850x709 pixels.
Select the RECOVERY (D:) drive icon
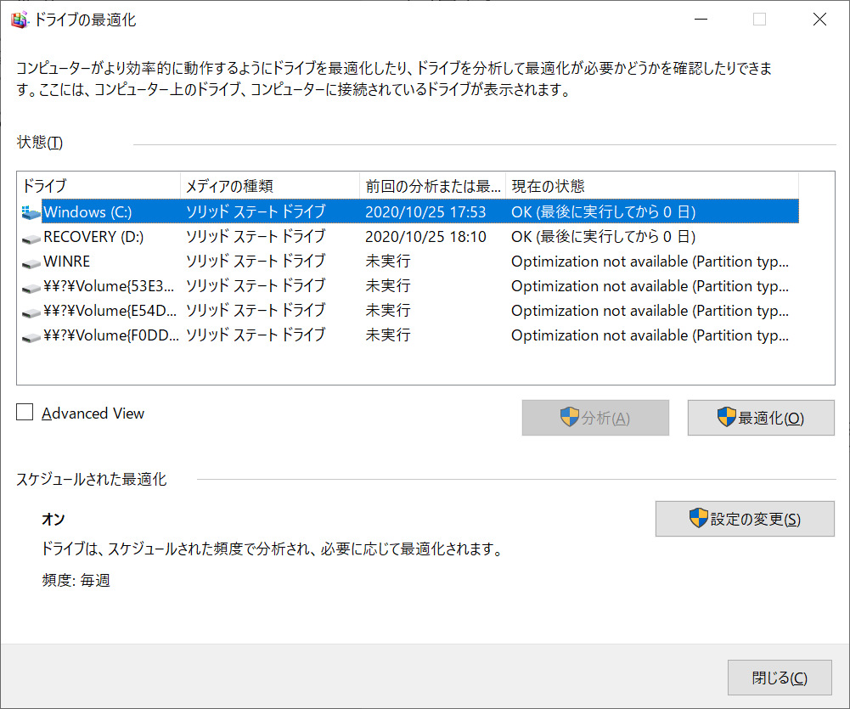31,238
